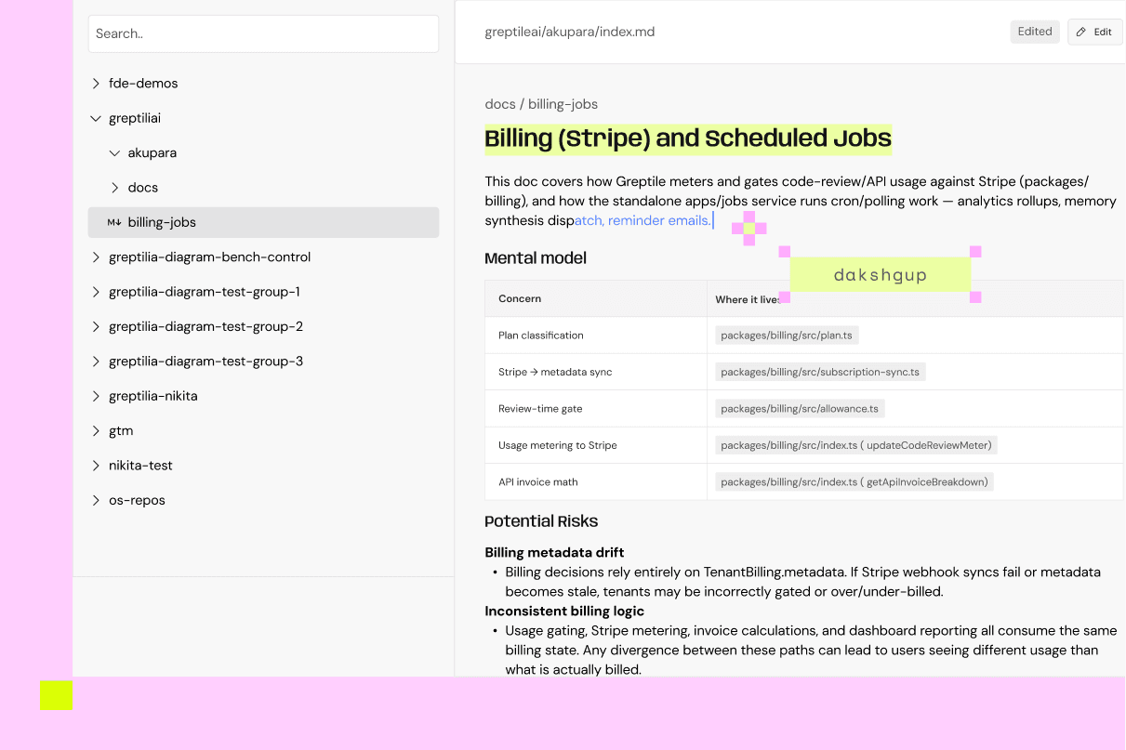Click the allowance.ts code chip
The height and width of the screenshot is (750, 1126).
click(800, 409)
